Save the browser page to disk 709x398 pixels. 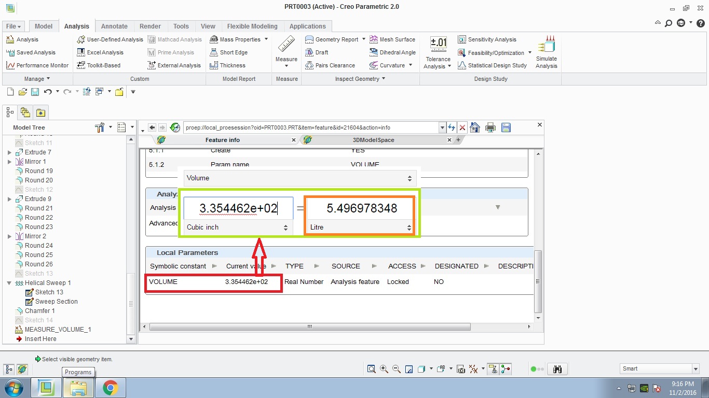pos(506,127)
